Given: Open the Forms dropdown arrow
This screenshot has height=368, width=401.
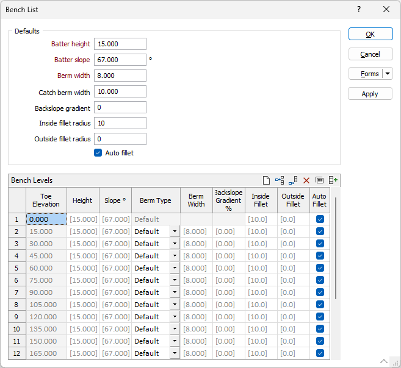Looking at the screenshot, I should click(388, 74).
